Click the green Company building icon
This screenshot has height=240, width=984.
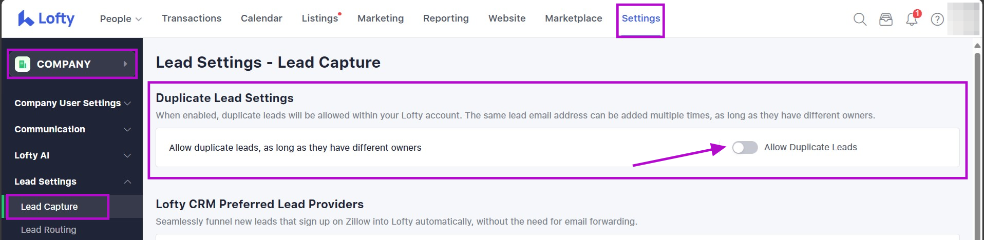tap(23, 64)
